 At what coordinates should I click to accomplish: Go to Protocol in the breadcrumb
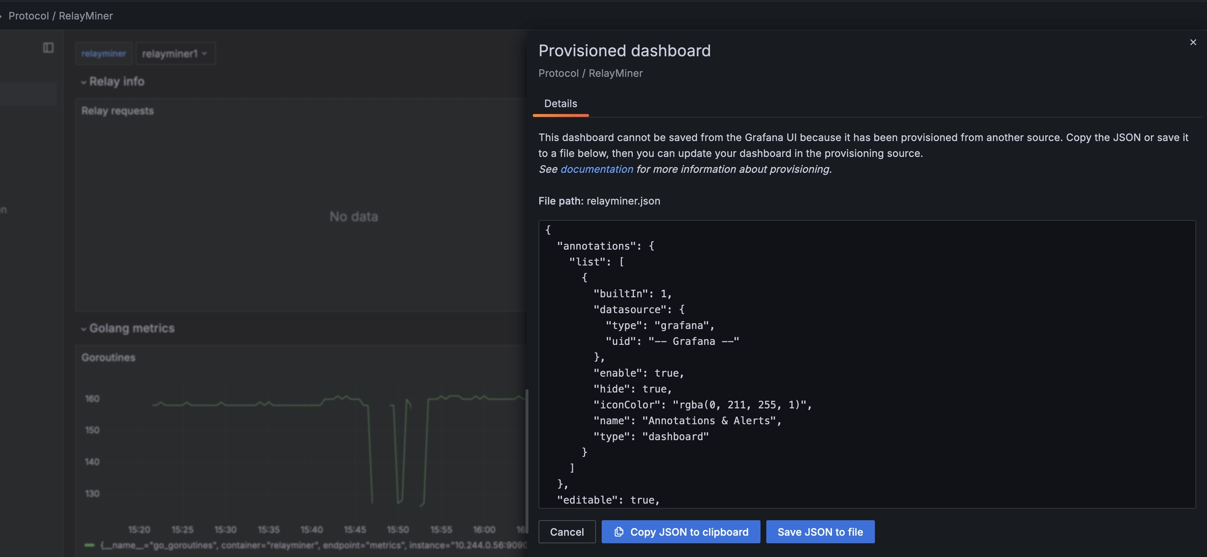tap(28, 16)
